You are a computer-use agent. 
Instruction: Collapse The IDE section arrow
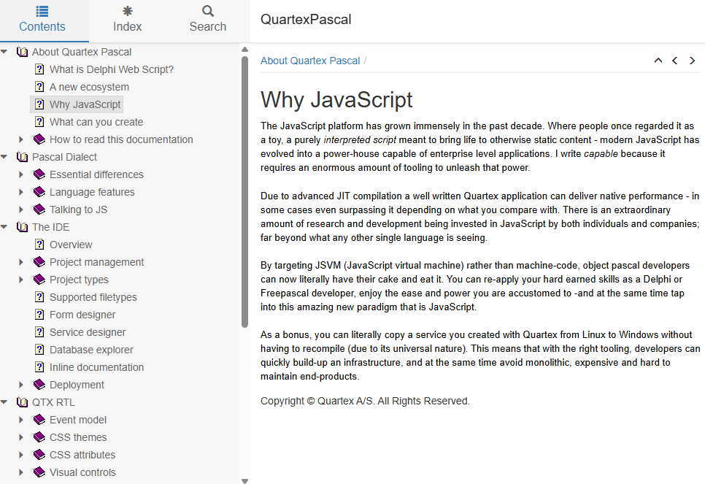[4, 227]
